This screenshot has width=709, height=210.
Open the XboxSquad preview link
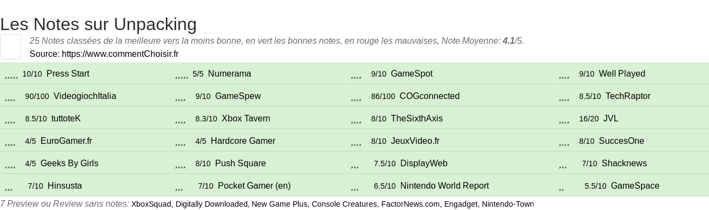point(151,204)
